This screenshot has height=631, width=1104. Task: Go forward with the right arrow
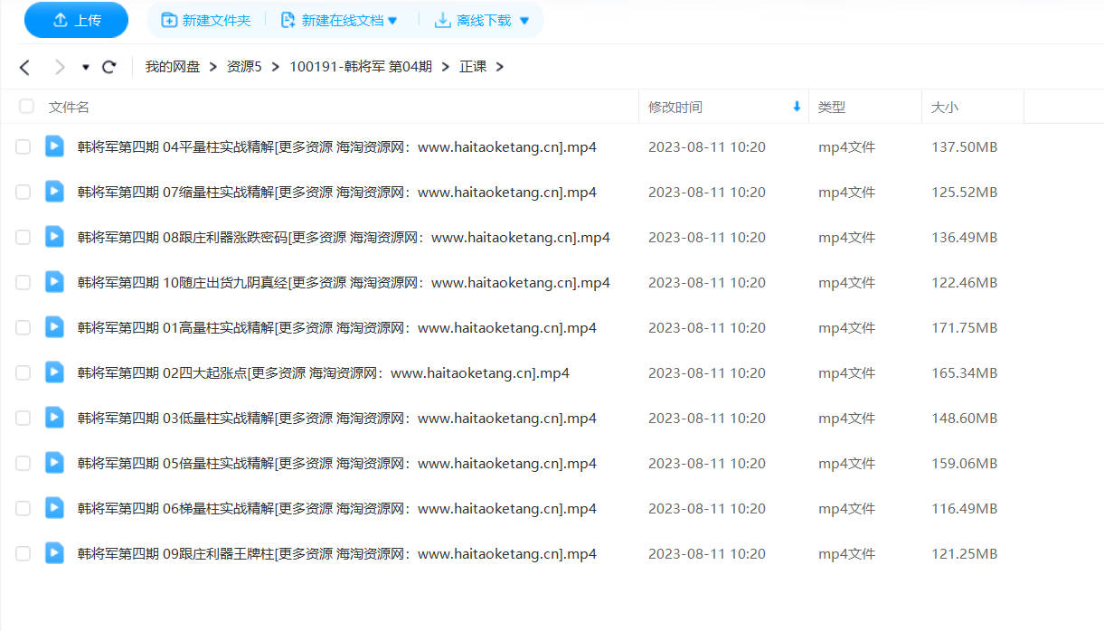[60, 67]
